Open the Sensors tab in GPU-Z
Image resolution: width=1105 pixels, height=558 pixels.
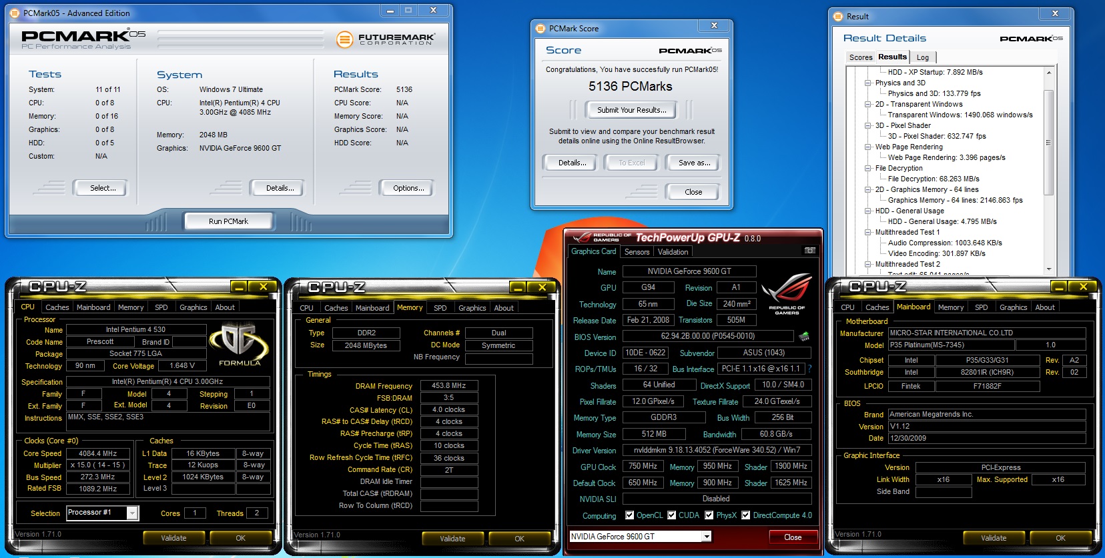click(x=637, y=252)
